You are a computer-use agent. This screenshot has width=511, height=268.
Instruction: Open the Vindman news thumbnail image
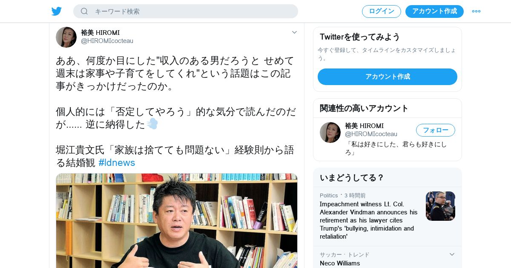point(440,206)
